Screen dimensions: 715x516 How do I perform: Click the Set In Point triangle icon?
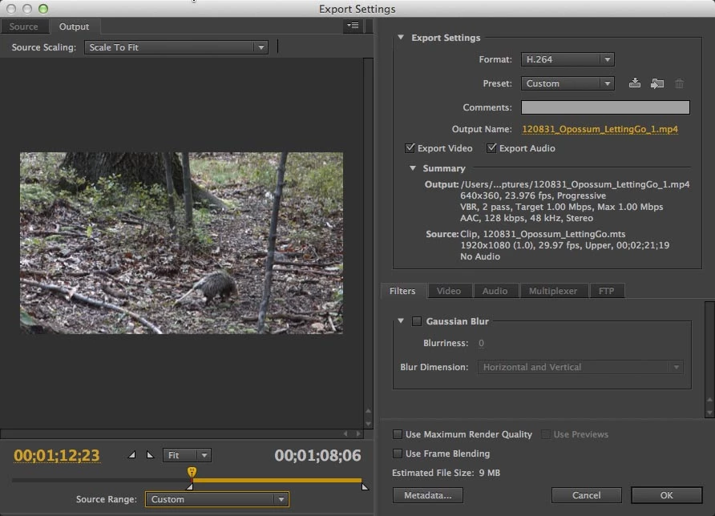(x=131, y=454)
